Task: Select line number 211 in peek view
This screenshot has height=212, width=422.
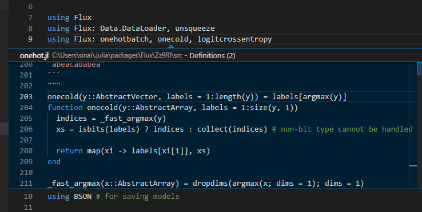Action: 26,184
